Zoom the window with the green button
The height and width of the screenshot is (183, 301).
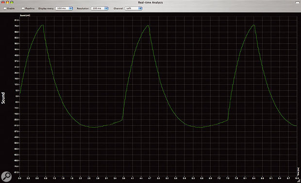tap(12, 2)
